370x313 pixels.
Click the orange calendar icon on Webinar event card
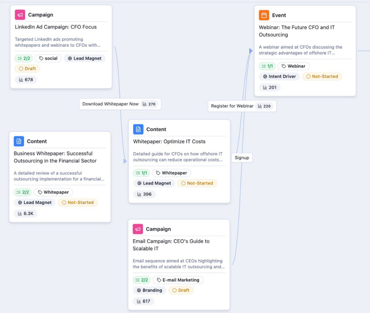click(264, 15)
